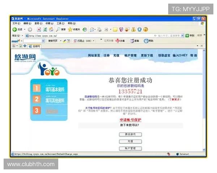This screenshot has height=173, width=217.
Task: Open the View (查看) menu
Action: (x=38, y=23)
